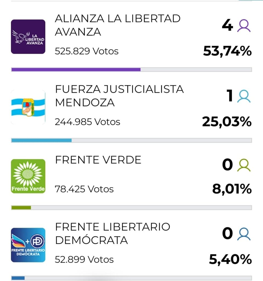Select the Alianza La Libertad Avanza title

(117, 25)
